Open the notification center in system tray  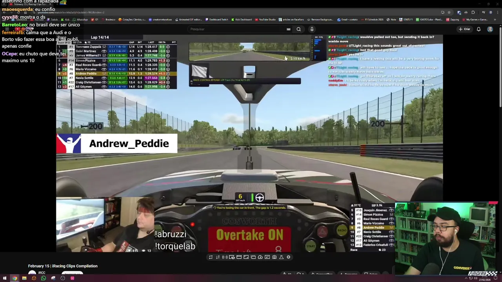tap(496, 278)
